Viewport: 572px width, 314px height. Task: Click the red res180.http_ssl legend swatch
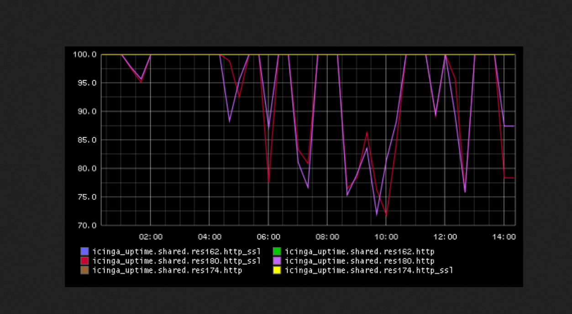click(x=84, y=261)
